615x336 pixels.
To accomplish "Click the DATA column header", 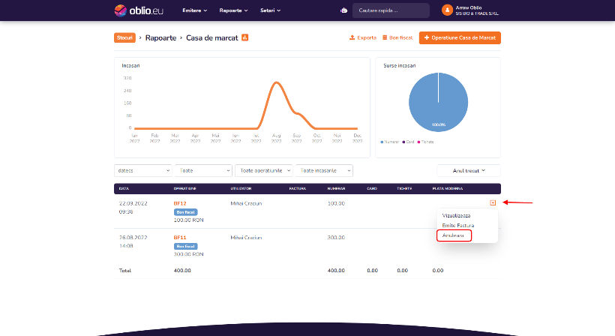I will 124,188.
